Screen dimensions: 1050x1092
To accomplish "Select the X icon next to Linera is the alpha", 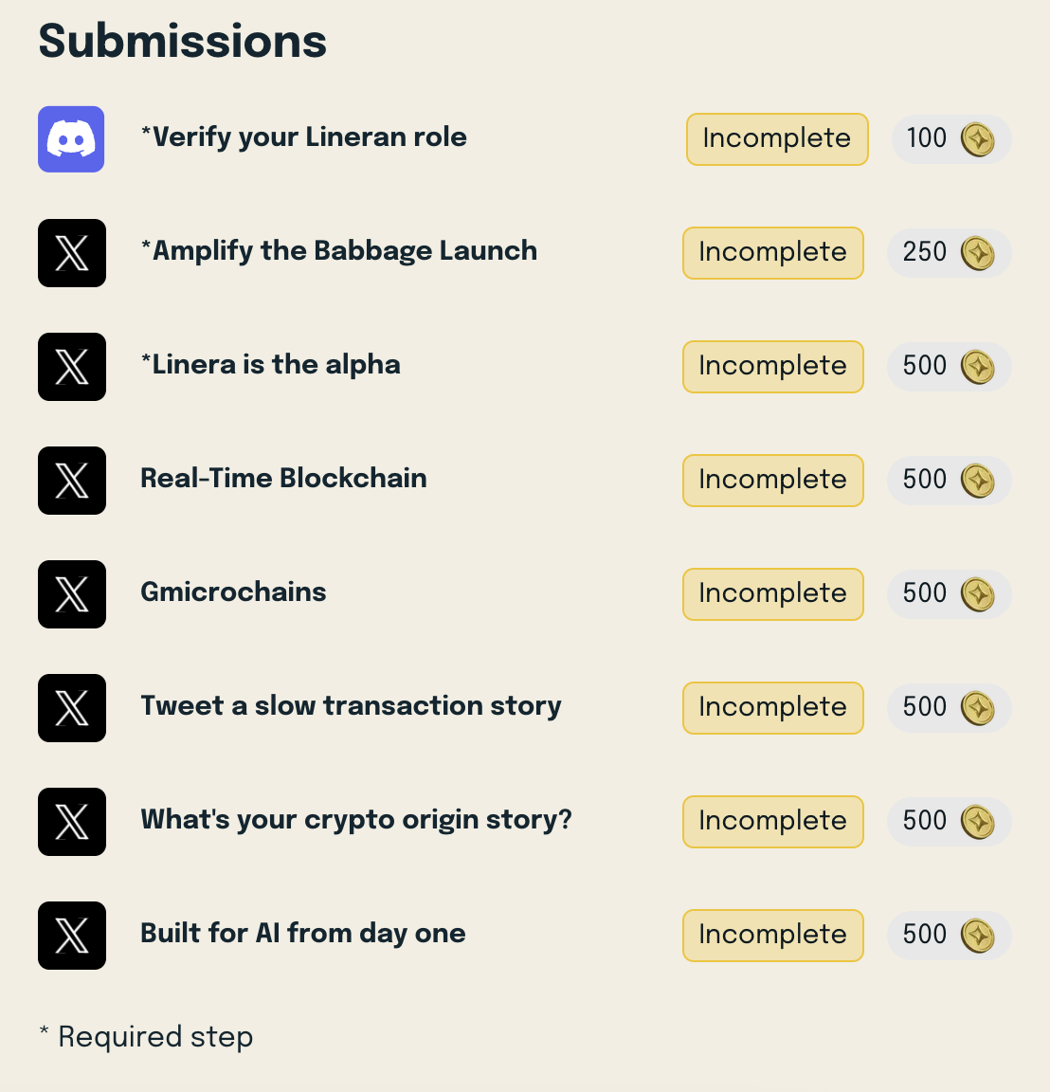I will click(x=72, y=367).
